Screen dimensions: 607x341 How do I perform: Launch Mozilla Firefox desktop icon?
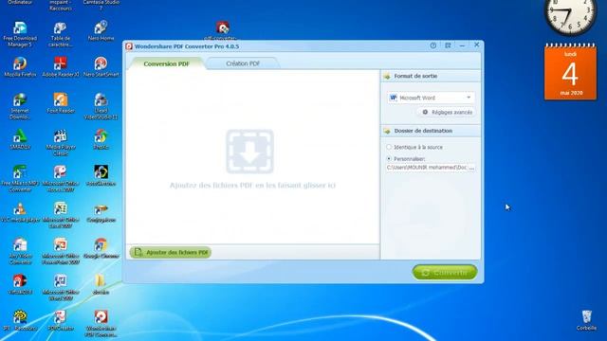(x=20, y=66)
